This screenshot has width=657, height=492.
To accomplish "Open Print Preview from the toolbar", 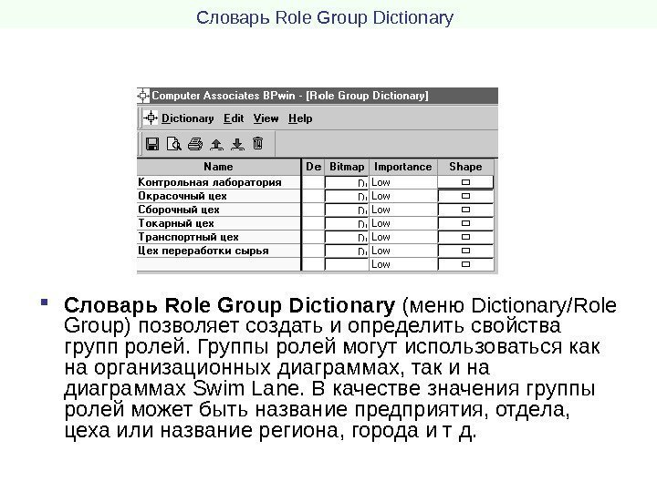I will click(174, 144).
